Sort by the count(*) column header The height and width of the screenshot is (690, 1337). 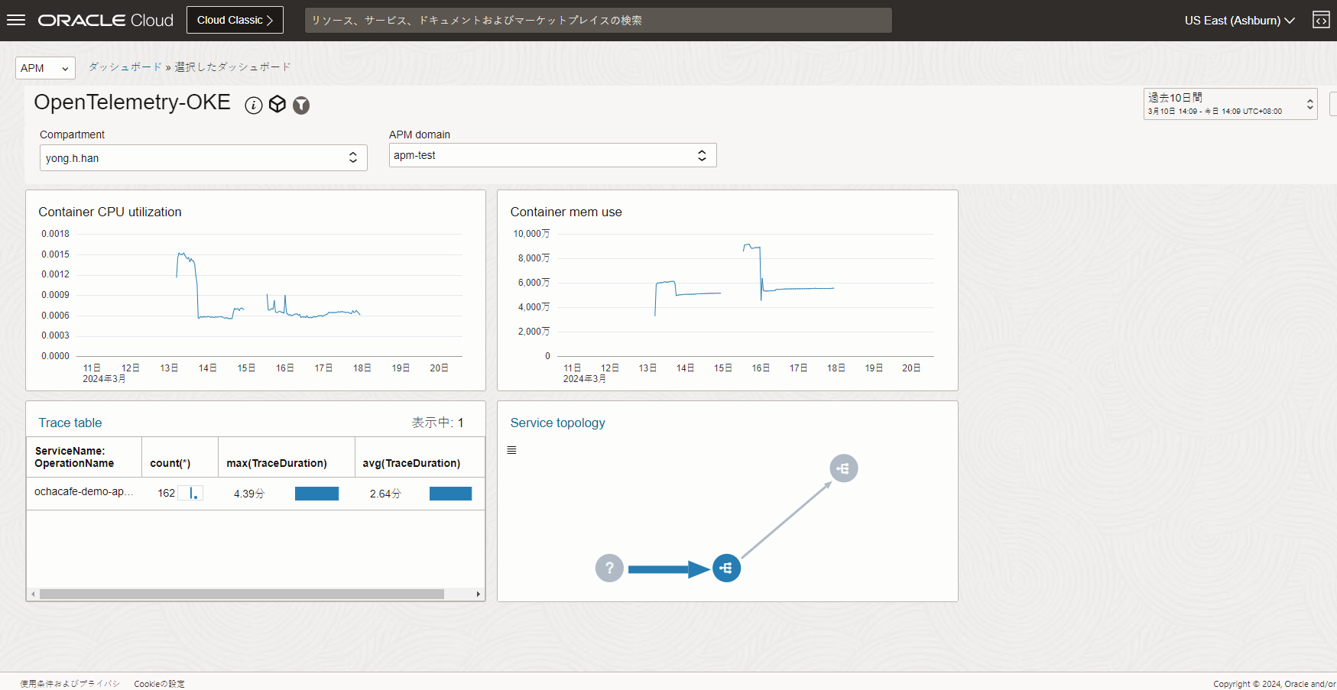tap(170, 463)
